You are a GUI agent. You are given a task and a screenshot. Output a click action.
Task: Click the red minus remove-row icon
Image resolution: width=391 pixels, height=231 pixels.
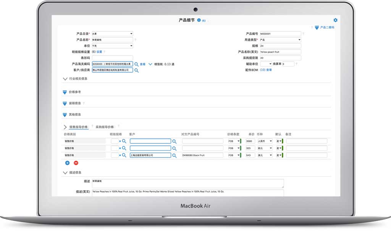(76, 163)
